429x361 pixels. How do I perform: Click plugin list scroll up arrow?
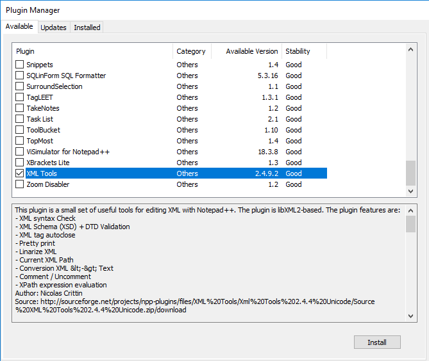tap(410, 49)
